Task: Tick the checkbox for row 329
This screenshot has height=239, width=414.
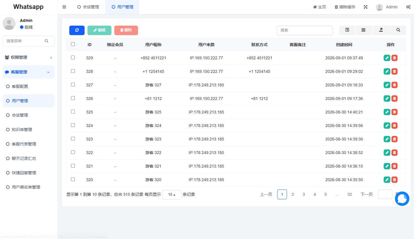Action: pos(73,57)
